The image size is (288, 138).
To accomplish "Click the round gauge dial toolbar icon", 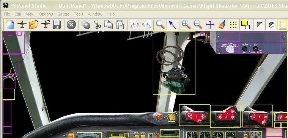I will (271, 25).
